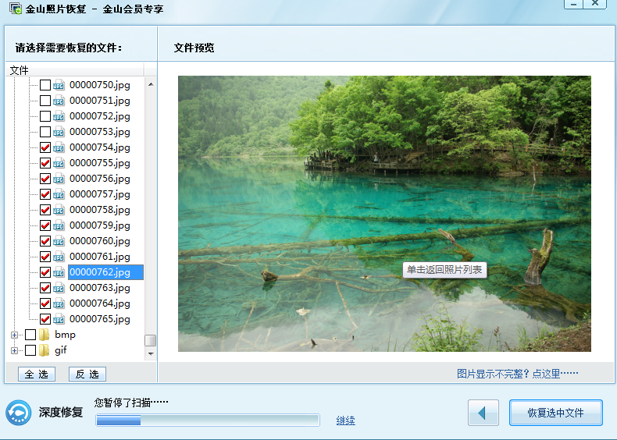The width and height of the screenshot is (617, 440).
Task: Click the JPG file icon for 00000751.jpg
Action: [59, 101]
